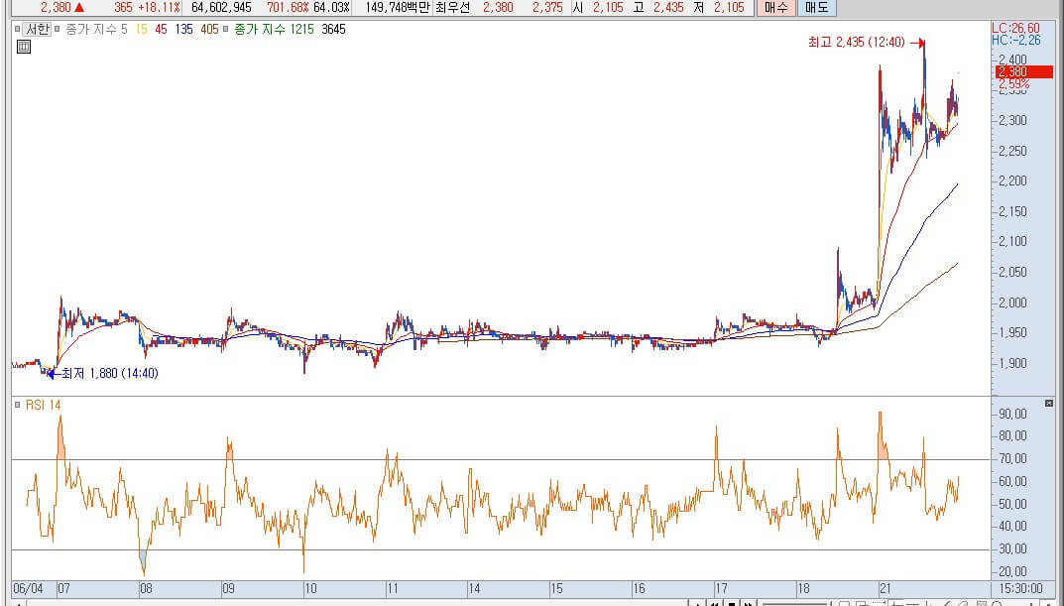This screenshot has width=1064, height=606.
Task: Click the 최우선 best quote label
Action: (452, 8)
